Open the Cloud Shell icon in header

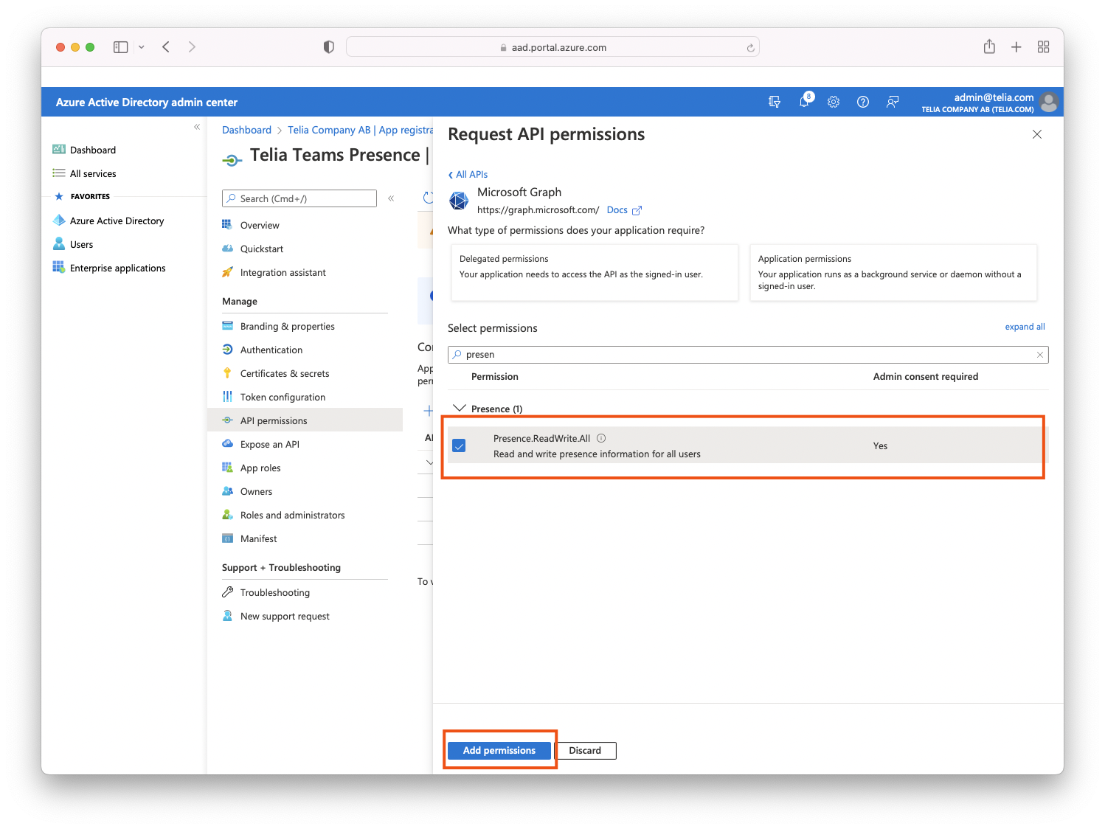tap(775, 102)
